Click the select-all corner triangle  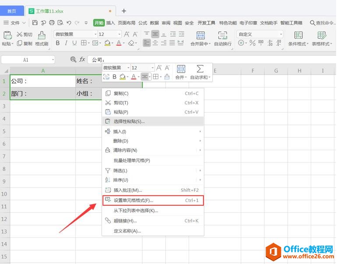click(6, 71)
